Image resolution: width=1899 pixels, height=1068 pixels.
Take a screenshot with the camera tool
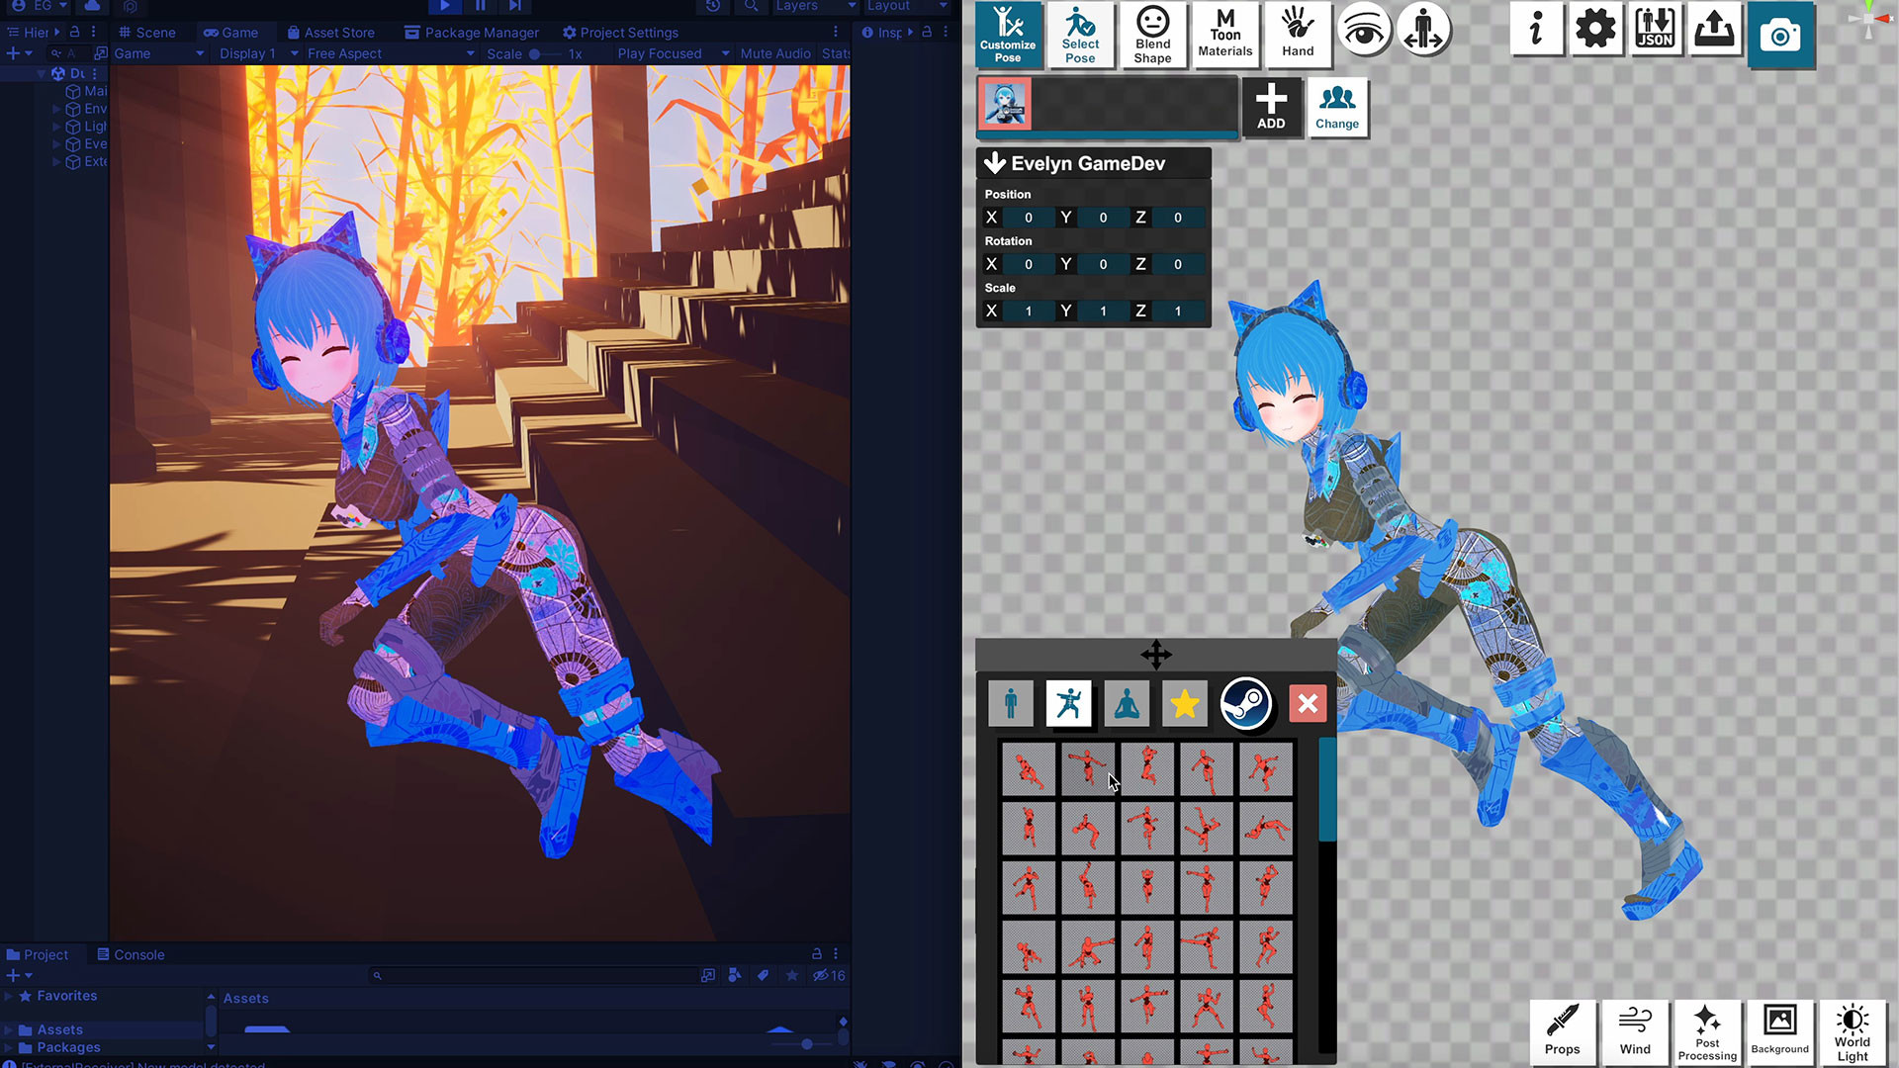pos(1781,36)
